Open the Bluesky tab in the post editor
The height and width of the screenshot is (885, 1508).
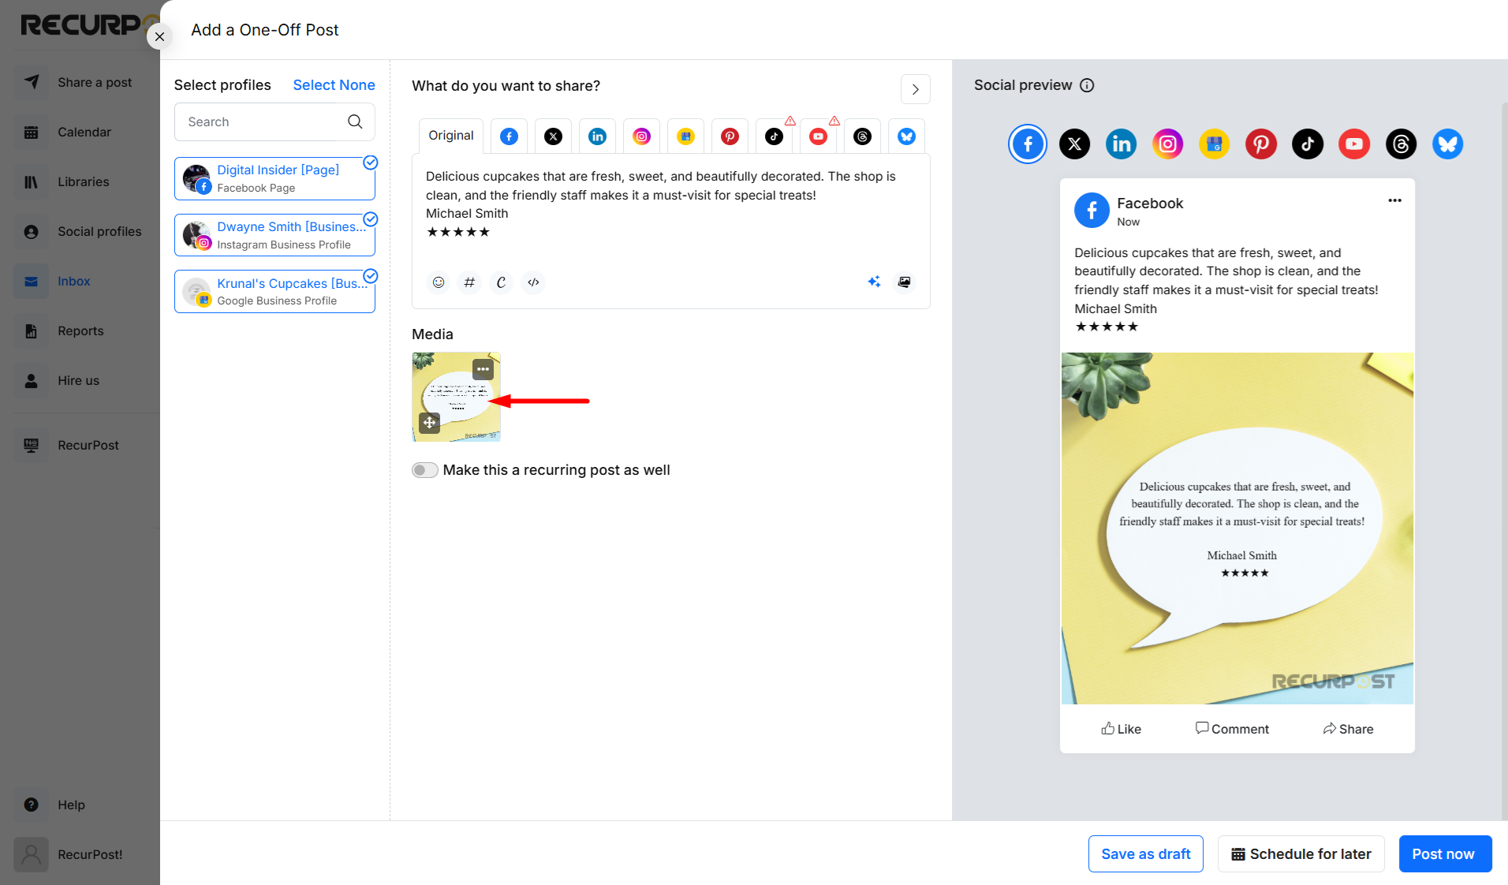pos(907,136)
